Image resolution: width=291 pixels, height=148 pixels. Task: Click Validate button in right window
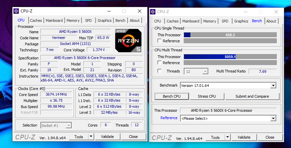(x=244, y=137)
